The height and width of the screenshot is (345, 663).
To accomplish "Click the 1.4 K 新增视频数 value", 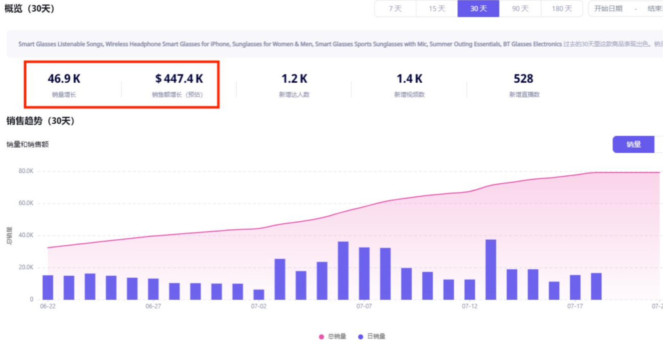I will [409, 79].
